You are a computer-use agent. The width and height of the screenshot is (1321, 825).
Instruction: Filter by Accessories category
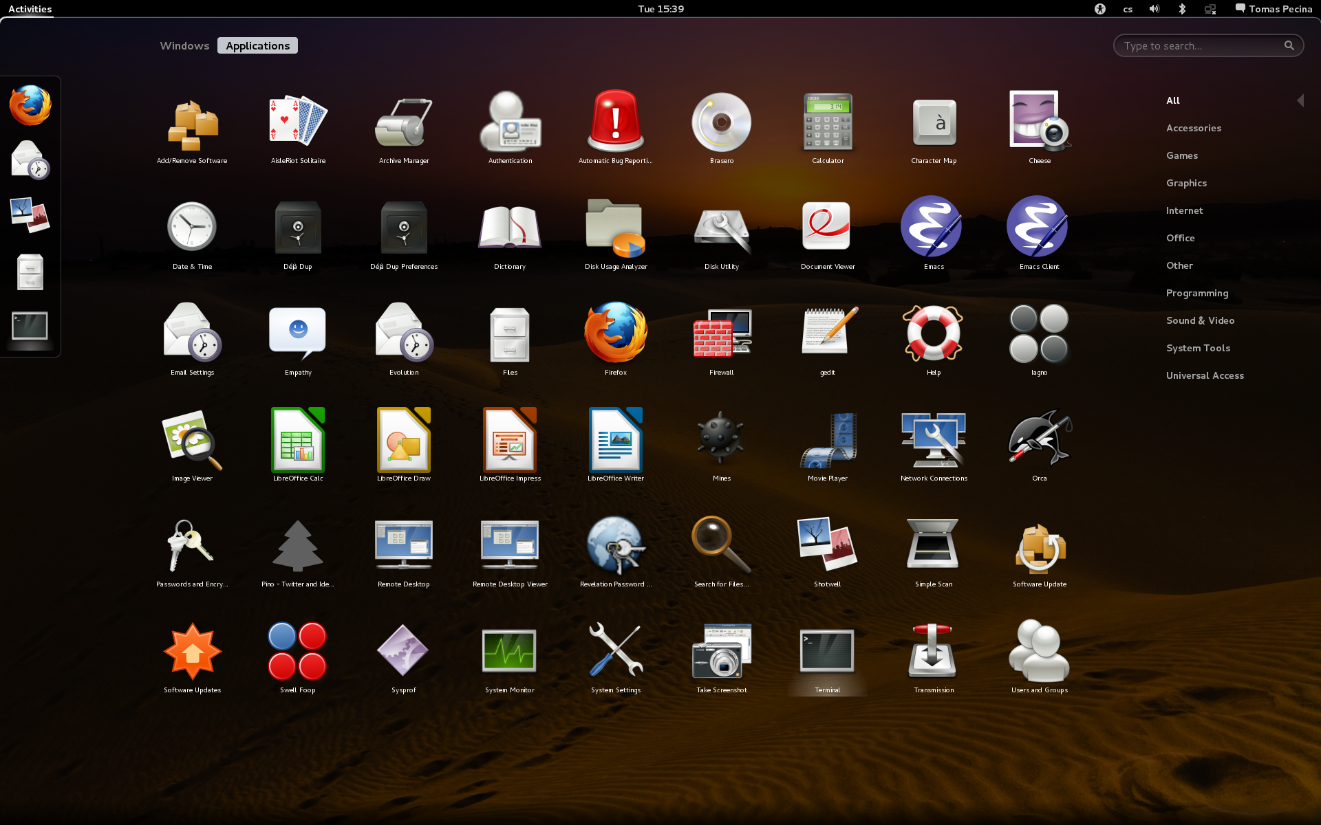(x=1194, y=128)
